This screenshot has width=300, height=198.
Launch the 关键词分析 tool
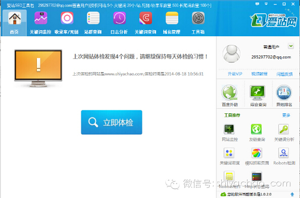[x=284, y=133]
